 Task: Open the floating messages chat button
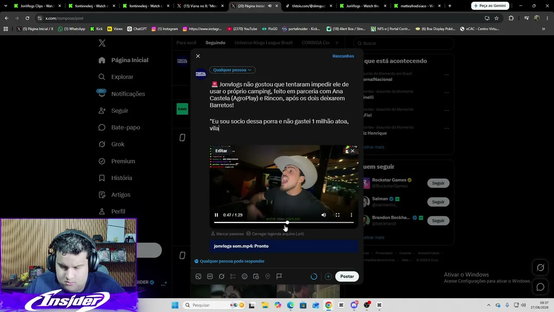(x=541, y=287)
